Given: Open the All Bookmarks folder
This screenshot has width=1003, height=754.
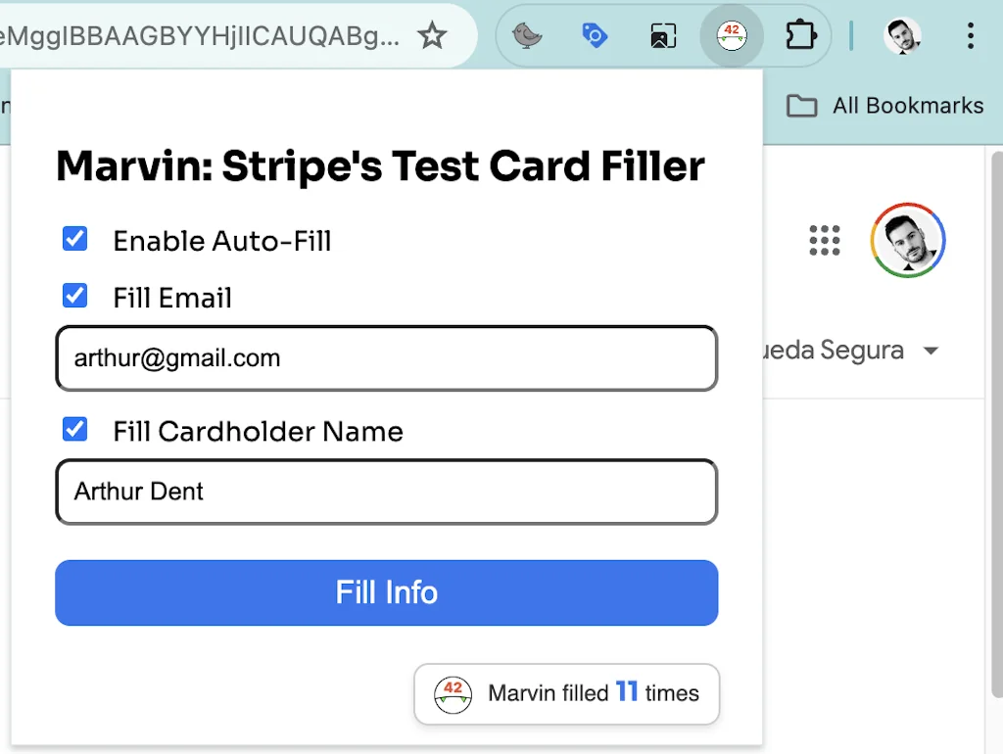Looking at the screenshot, I should coord(885,106).
